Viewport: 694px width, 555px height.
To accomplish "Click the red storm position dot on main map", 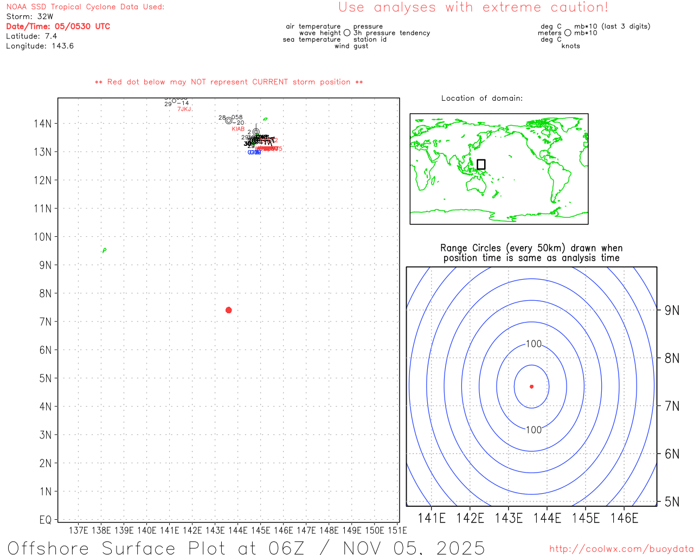I will pyautogui.click(x=229, y=310).
